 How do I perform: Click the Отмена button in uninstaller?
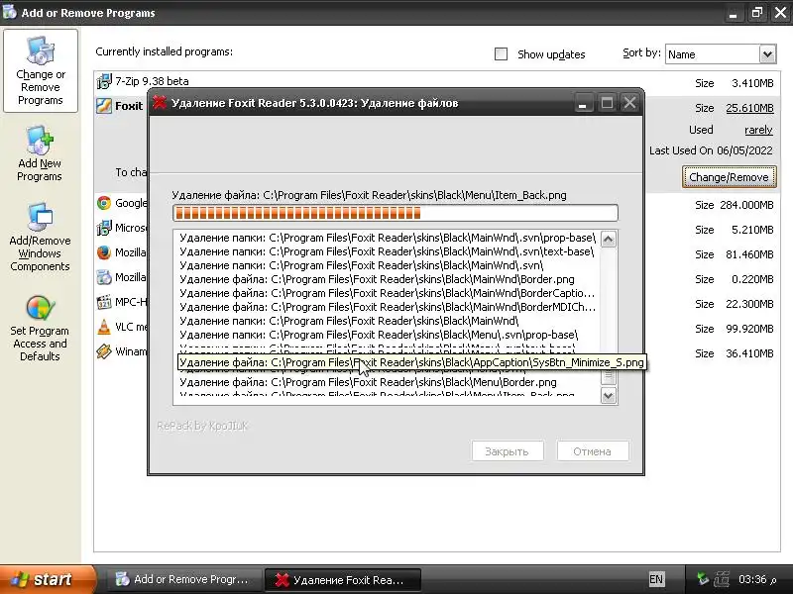(592, 451)
